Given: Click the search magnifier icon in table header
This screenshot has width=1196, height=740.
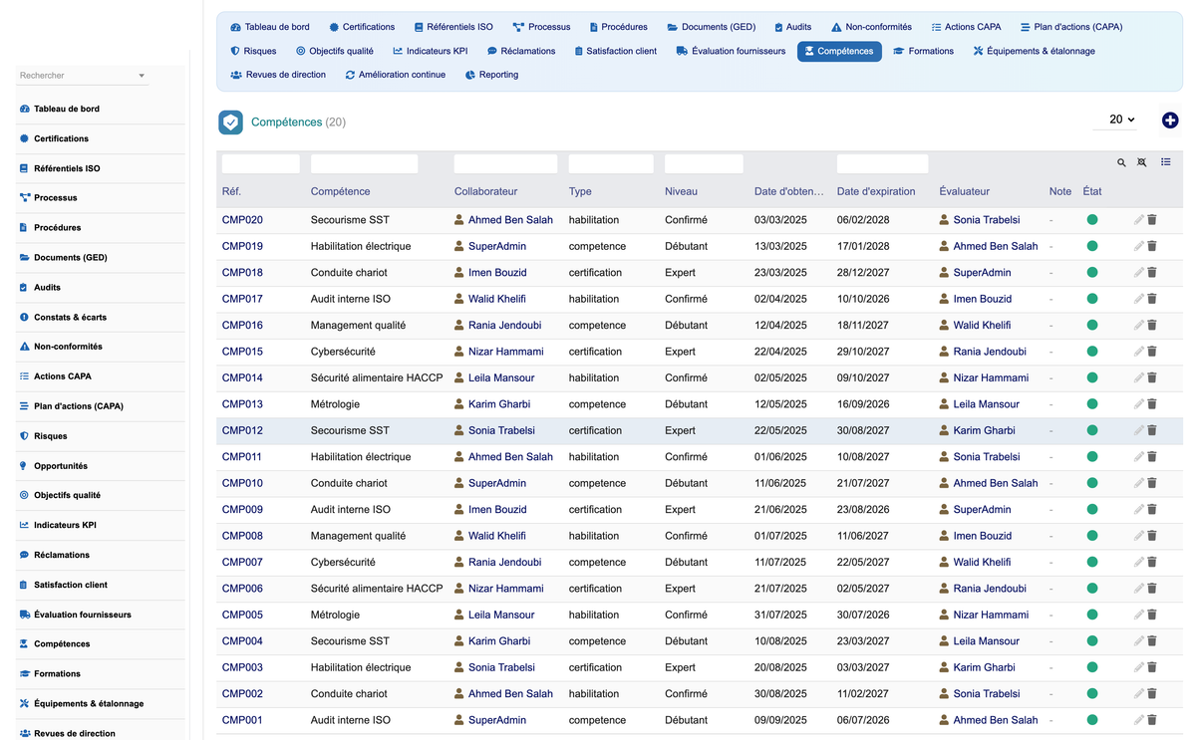Looking at the screenshot, I should (1121, 162).
